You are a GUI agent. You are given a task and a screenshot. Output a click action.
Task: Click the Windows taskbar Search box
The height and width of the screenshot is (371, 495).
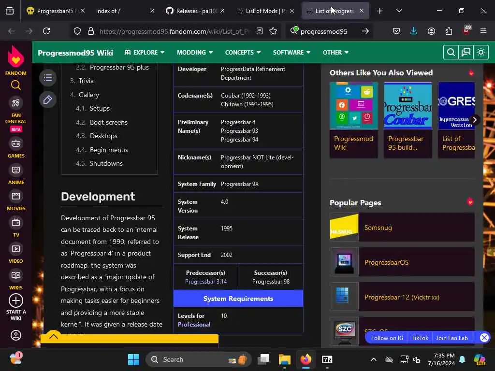tap(198, 359)
